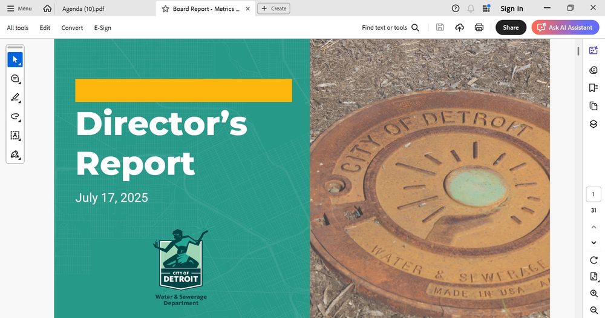Screen dimensions: 605x318
Task: Open All tools
Action: coord(18,28)
